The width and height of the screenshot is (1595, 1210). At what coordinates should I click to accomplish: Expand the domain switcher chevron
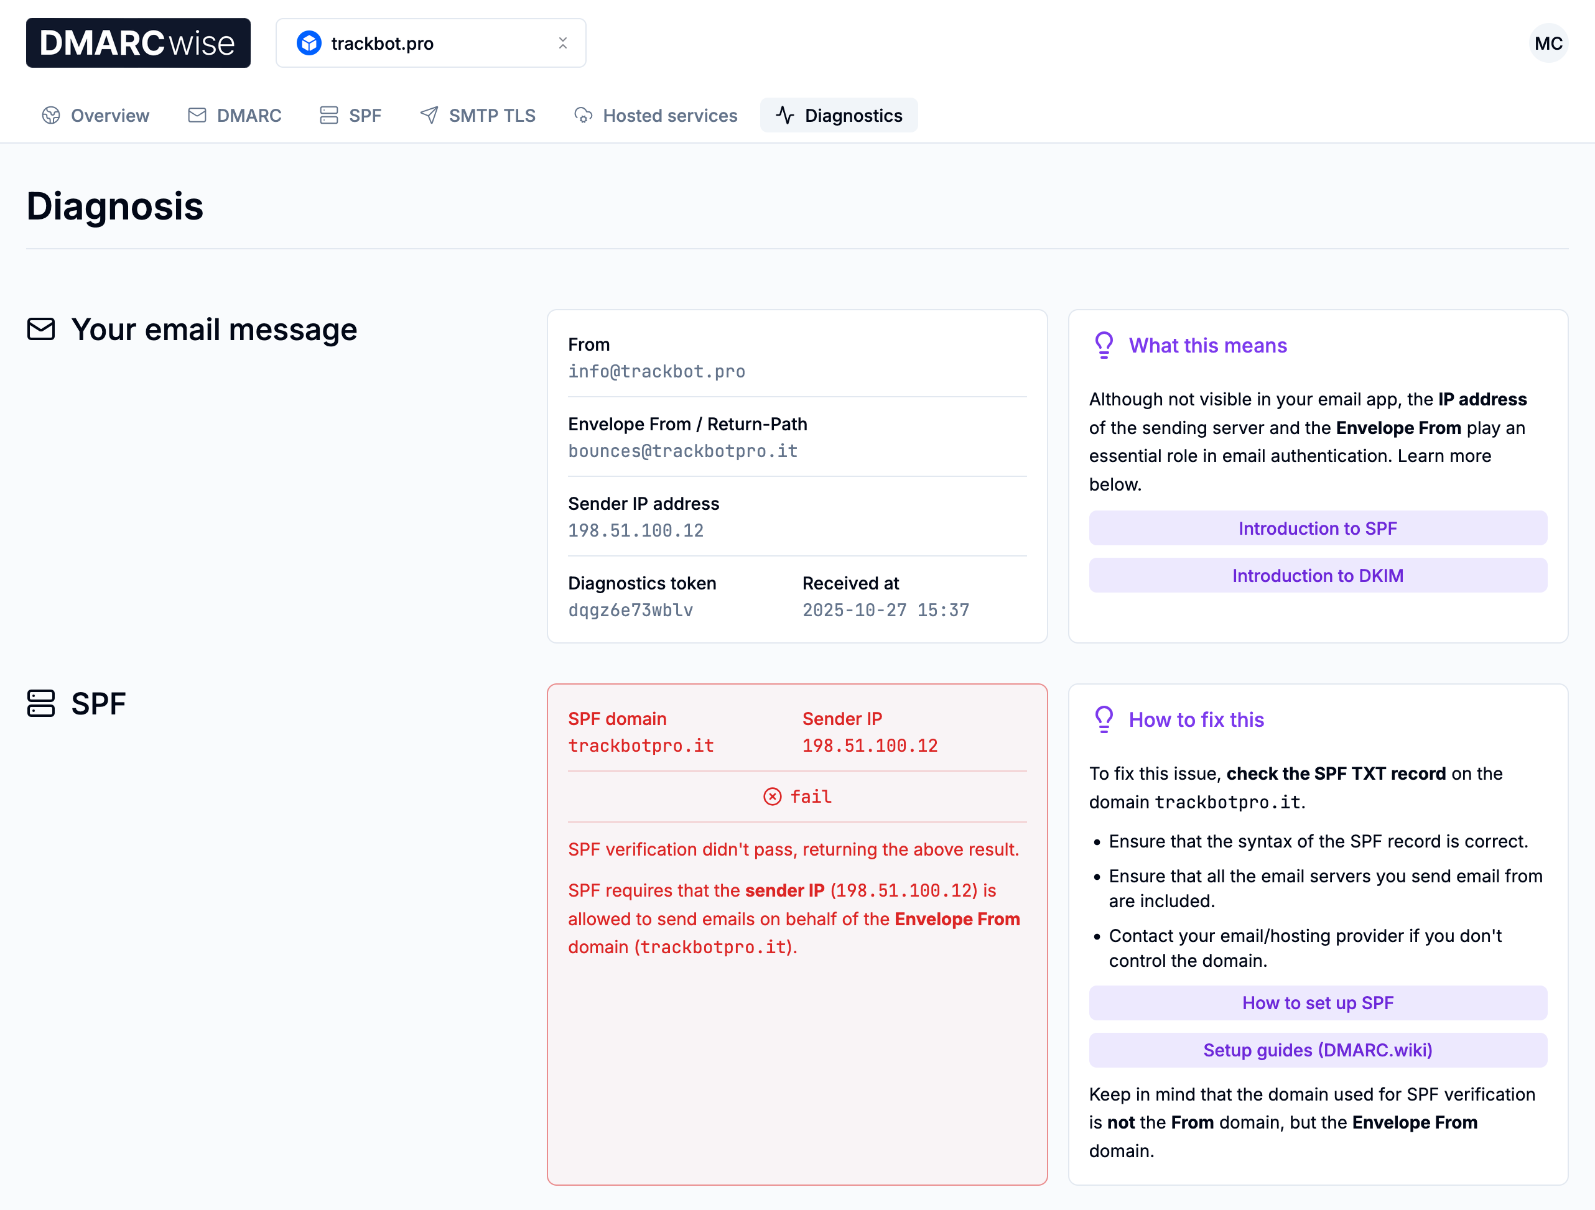click(x=563, y=44)
